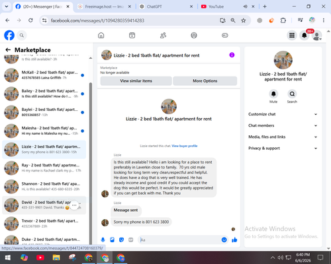
Task: Choose a sticker icon in the composer
Action: tap(121, 240)
